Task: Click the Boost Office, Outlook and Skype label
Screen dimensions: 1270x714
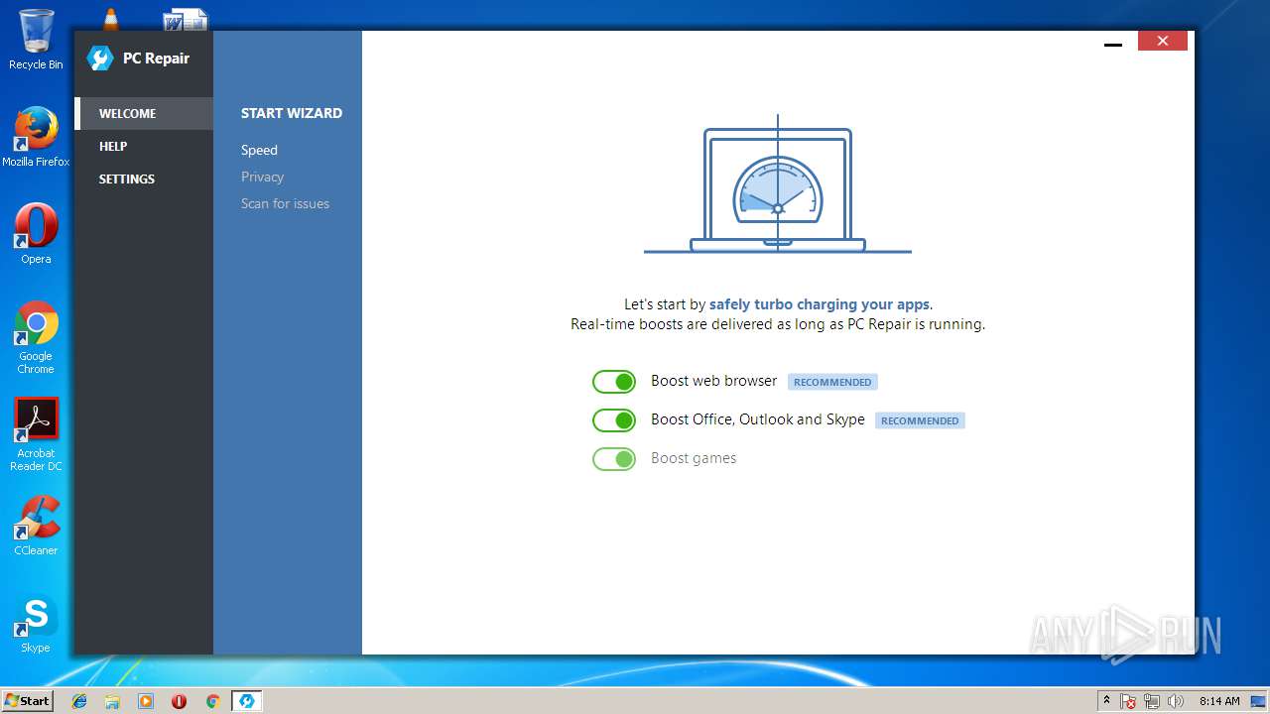Action: tap(758, 419)
